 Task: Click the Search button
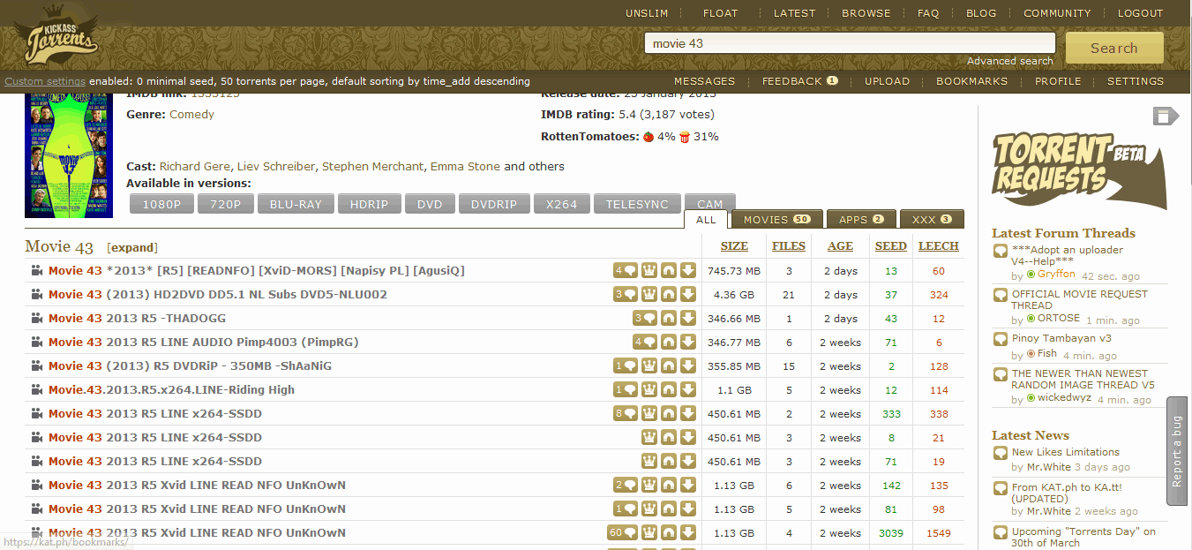pyautogui.click(x=1114, y=48)
